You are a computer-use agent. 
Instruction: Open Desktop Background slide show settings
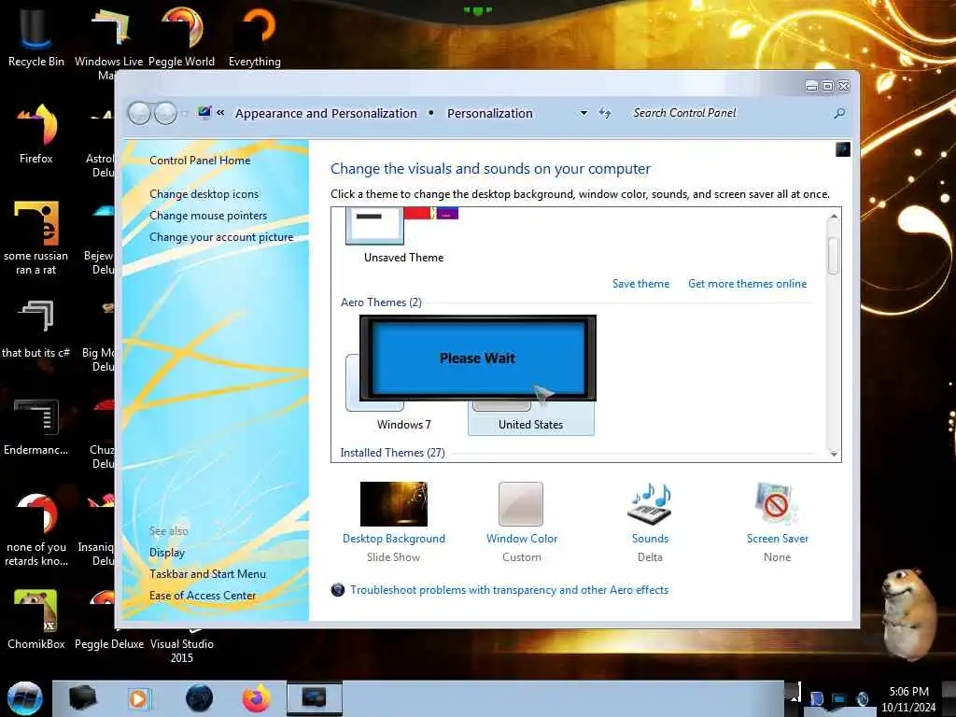point(394,504)
